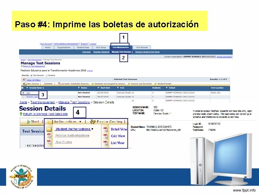This screenshot has height=194, width=259.
Task: Toggle the Test column filter checkbox
Action: tap(118, 88)
